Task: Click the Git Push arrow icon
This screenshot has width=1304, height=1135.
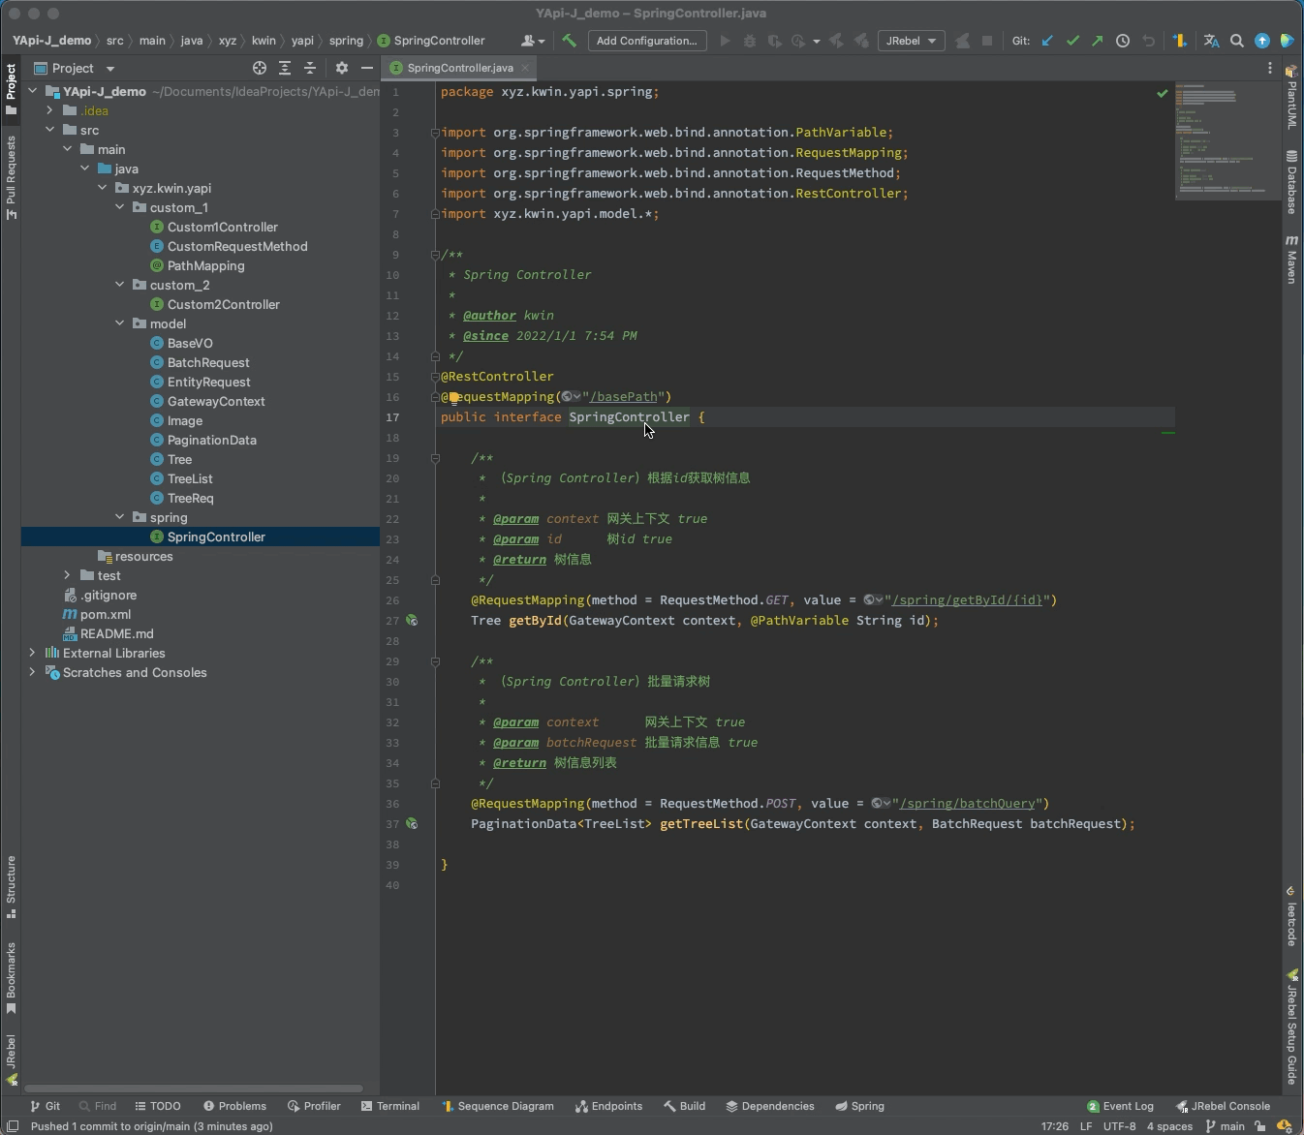Action: 1097,41
